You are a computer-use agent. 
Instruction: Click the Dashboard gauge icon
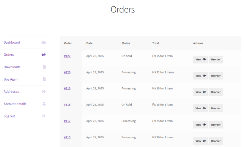tap(43, 43)
